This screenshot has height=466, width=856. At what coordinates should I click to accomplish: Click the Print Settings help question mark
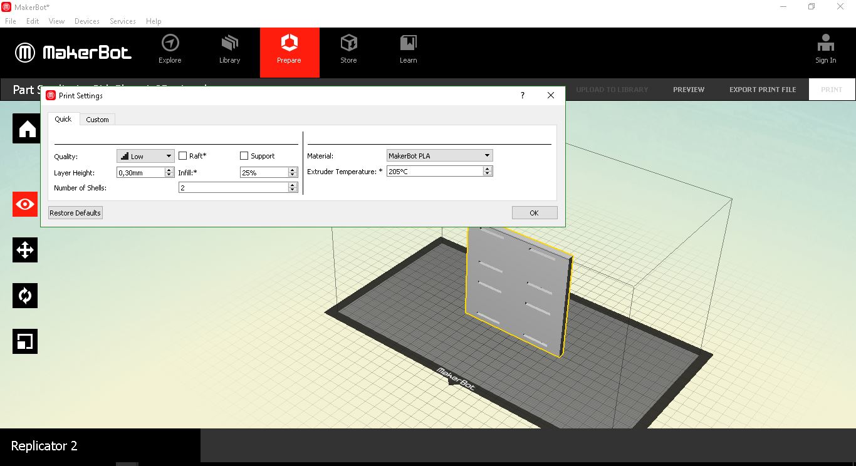pos(523,95)
